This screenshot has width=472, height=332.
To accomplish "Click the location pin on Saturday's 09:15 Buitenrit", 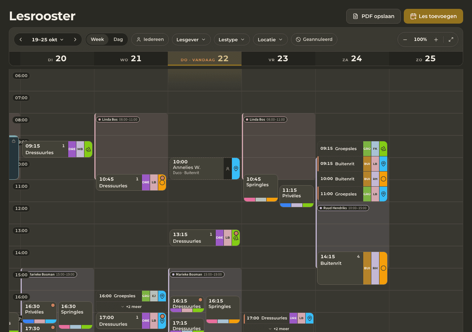I will pyautogui.click(x=383, y=164).
